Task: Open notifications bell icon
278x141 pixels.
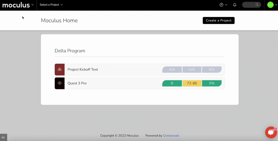Action: [x=235, y=5]
